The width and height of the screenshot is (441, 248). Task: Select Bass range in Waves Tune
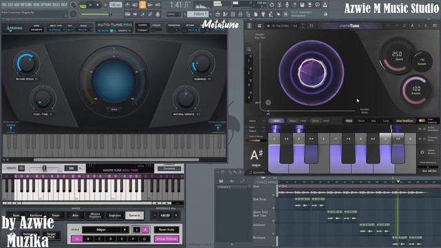(x=16, y=216)
